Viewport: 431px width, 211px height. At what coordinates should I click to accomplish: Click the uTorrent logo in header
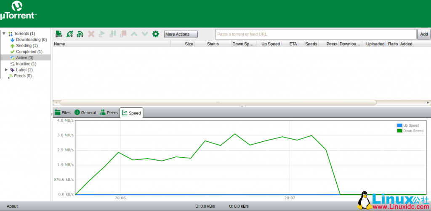tap(18, 10)
